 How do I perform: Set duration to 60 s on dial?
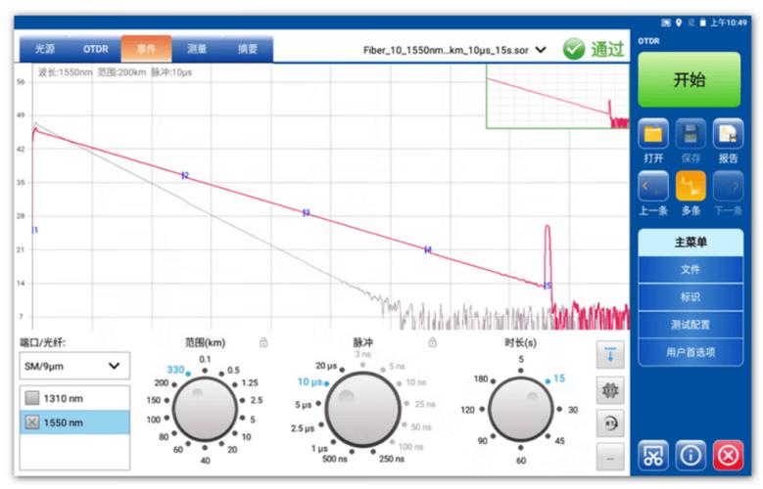coord(521,460)
